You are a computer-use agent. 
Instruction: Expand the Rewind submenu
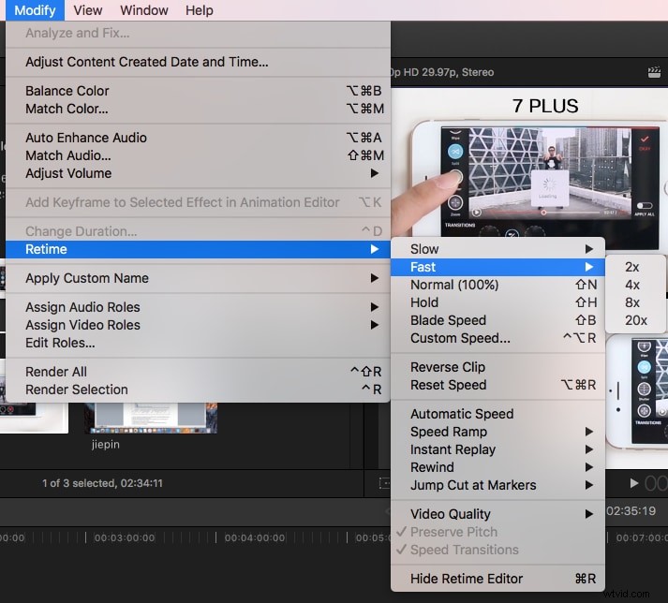[x=497, y=467]
